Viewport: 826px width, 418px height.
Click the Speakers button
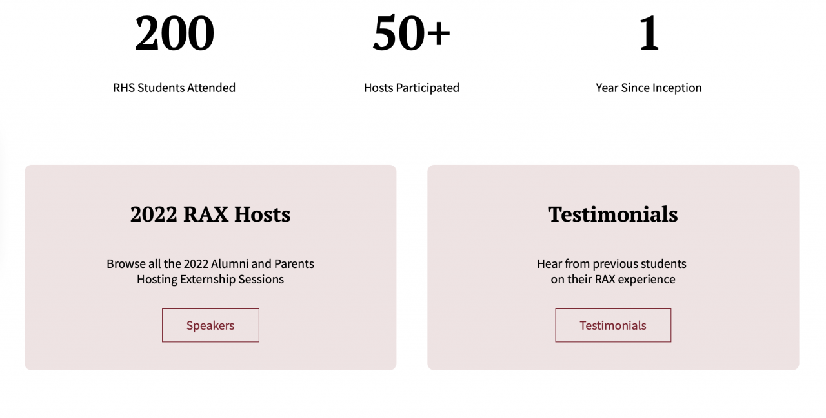[210, 325]
